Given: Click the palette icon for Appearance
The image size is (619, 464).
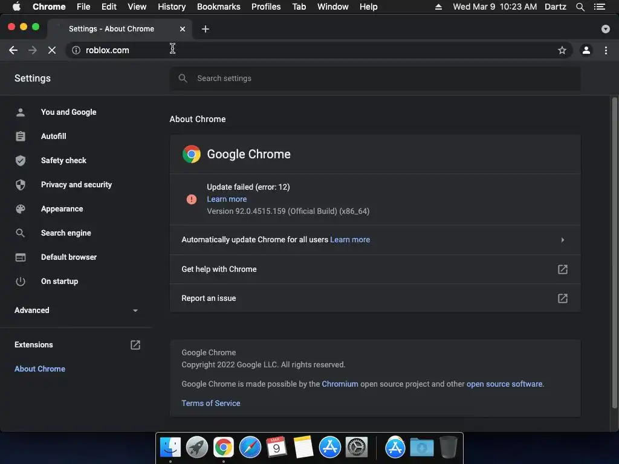Looking at the screenshot, I should point(21,209).
